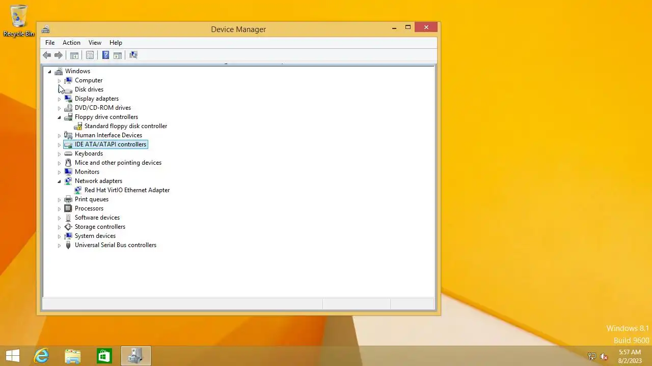Expand the Universal Serial Bus controllers arrow

[x=59, y=245]
